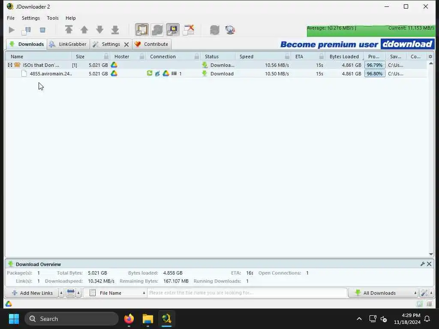Viewport: 439px width, 329px height.
Task: Toggle the lock on the Connection column
Action: tap(197, 57)
